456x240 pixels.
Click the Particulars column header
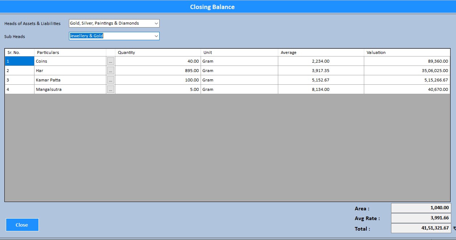coord(70,52)
